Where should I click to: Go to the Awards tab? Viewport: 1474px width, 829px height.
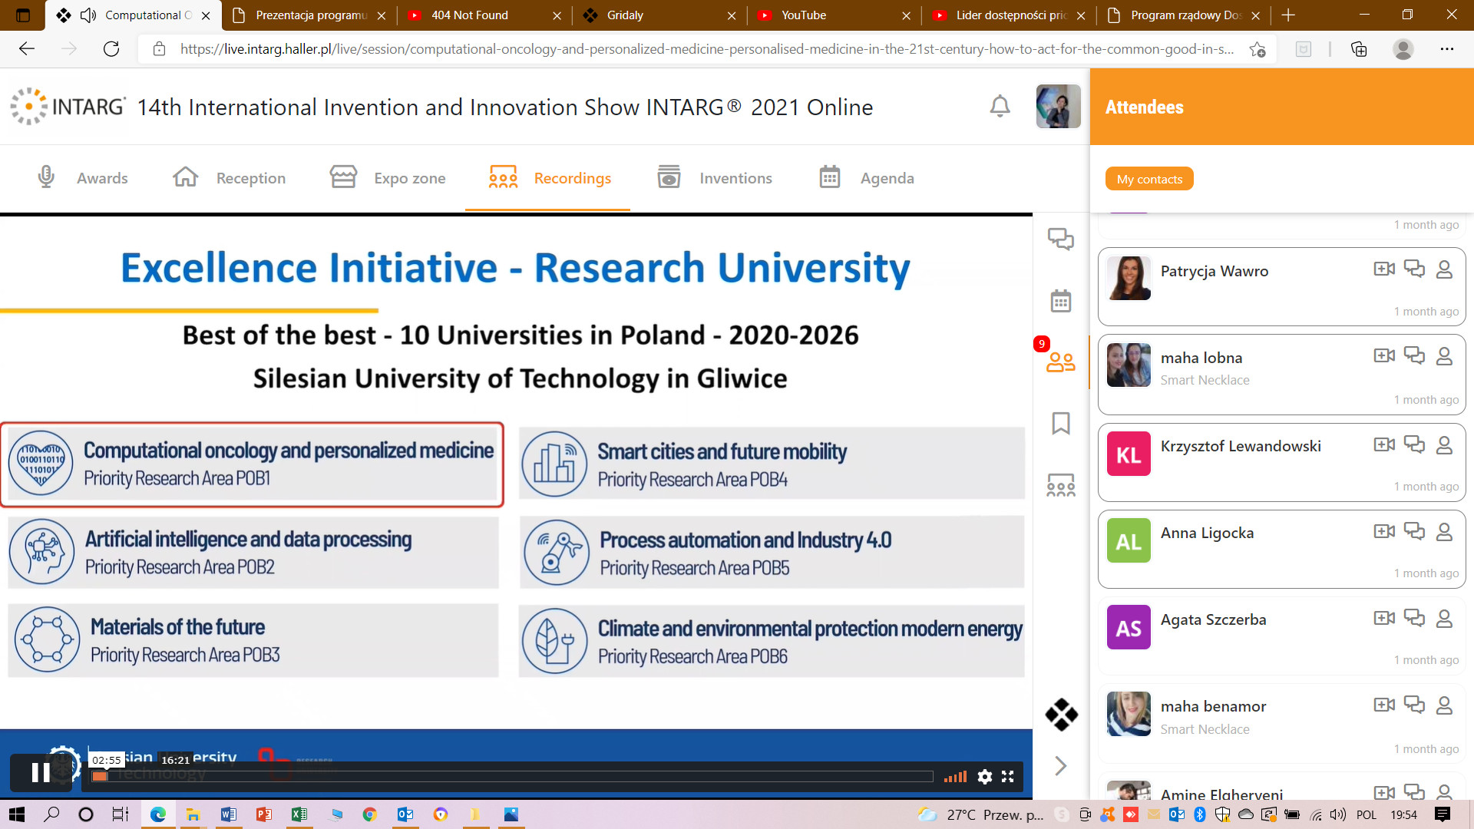83,178
